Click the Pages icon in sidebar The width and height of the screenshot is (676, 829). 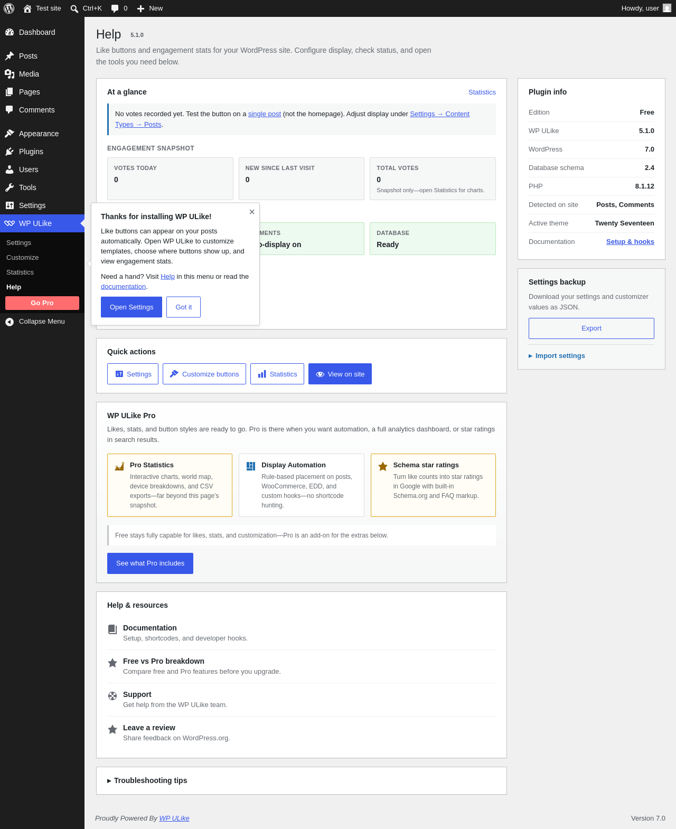[10, 92]
